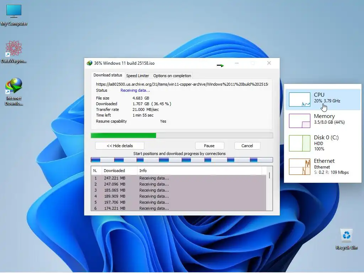Close the download dialog window
The image size is (364, 273).
tap(269, 63)
